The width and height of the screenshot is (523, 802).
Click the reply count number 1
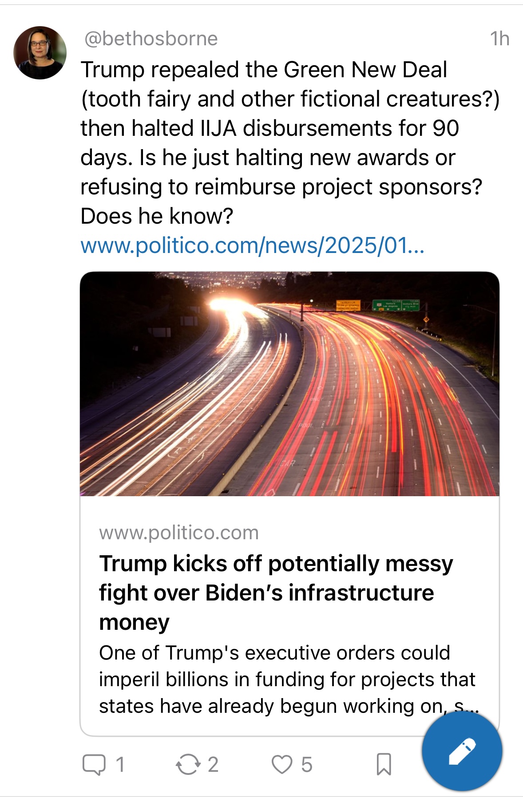[x=120, y=764]
